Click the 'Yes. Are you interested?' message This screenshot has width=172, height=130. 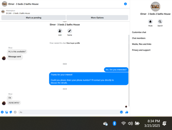point(116,70)
